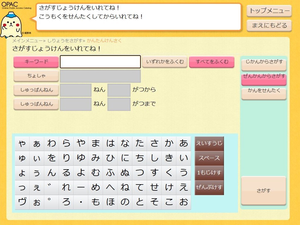Open かんをせんたく library selector
The height and width of the screenshot is (225, 300).
[x=264, y=94]
